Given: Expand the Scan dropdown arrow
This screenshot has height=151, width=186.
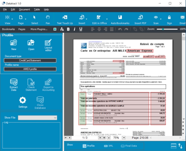Looking at the screenshot, I should tap(161, 19).
